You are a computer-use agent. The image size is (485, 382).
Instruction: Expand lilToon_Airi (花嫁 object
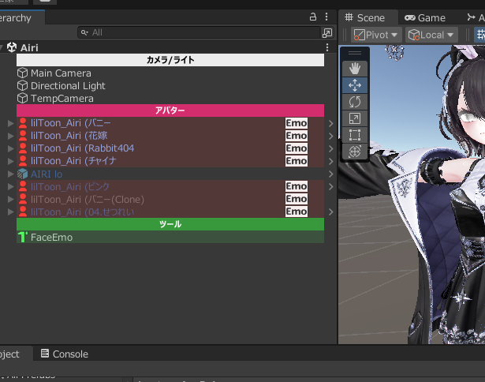click(x=11, y=136)
